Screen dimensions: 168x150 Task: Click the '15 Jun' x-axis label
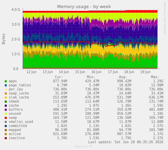pyautogui.click(x=80, y=72)
